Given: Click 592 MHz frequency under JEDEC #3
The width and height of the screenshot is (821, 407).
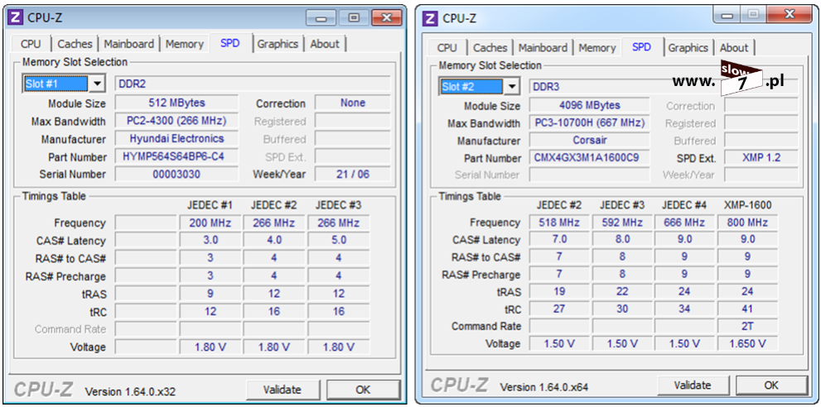Looking at the screenshot, I should click(x=622, y=223).
